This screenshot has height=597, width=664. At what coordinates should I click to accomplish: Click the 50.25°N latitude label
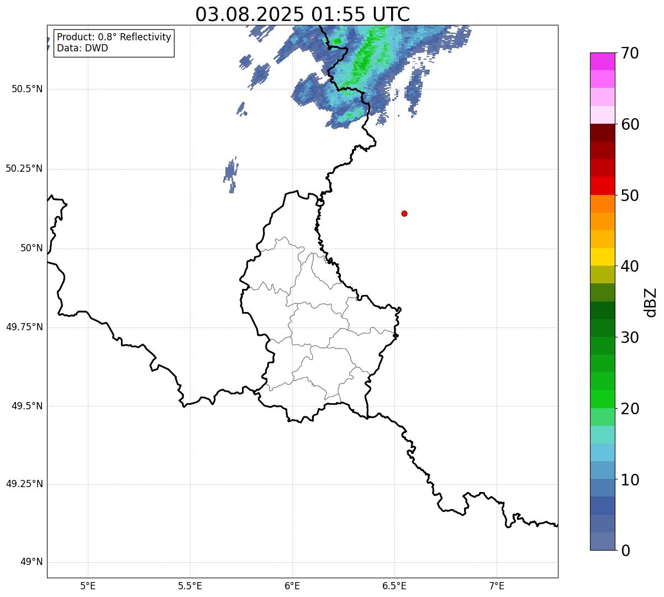click(x=24, y=168)
